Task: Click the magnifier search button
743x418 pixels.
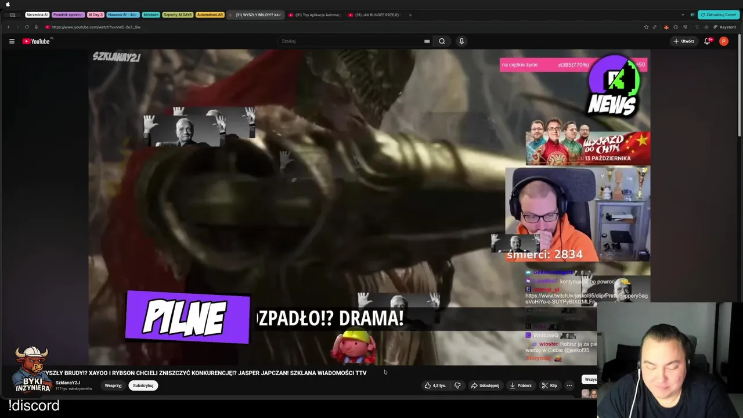Action: (442, 41)
